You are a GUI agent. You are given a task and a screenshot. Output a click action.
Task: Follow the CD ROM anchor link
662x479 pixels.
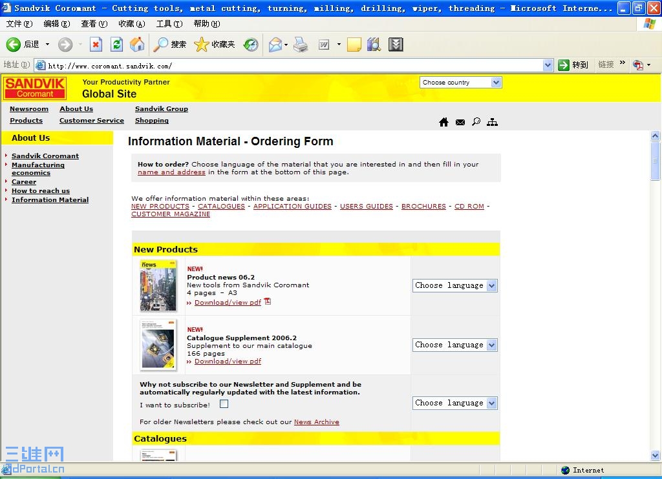click(469, 206)
